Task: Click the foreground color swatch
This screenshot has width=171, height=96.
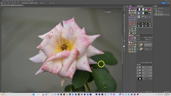Action: click(124, 46)
